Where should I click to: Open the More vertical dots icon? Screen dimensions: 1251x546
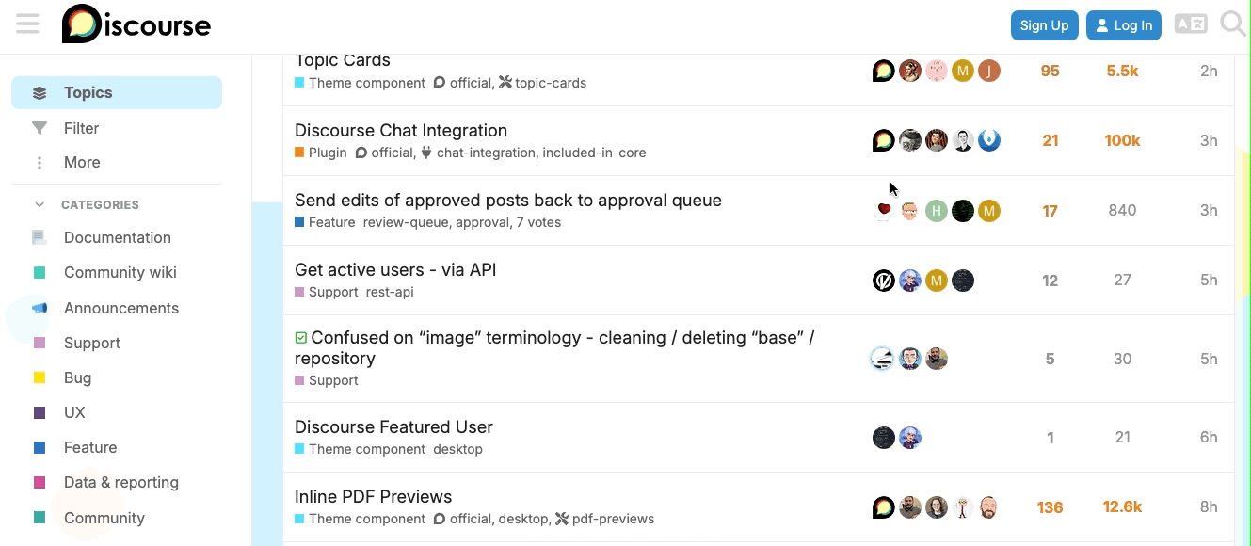tap(40, 163)
